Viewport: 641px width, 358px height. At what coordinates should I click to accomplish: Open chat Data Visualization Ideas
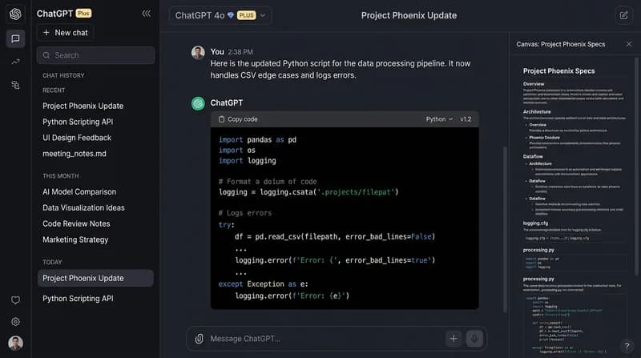pyautogui.click(x=83, y=207)
